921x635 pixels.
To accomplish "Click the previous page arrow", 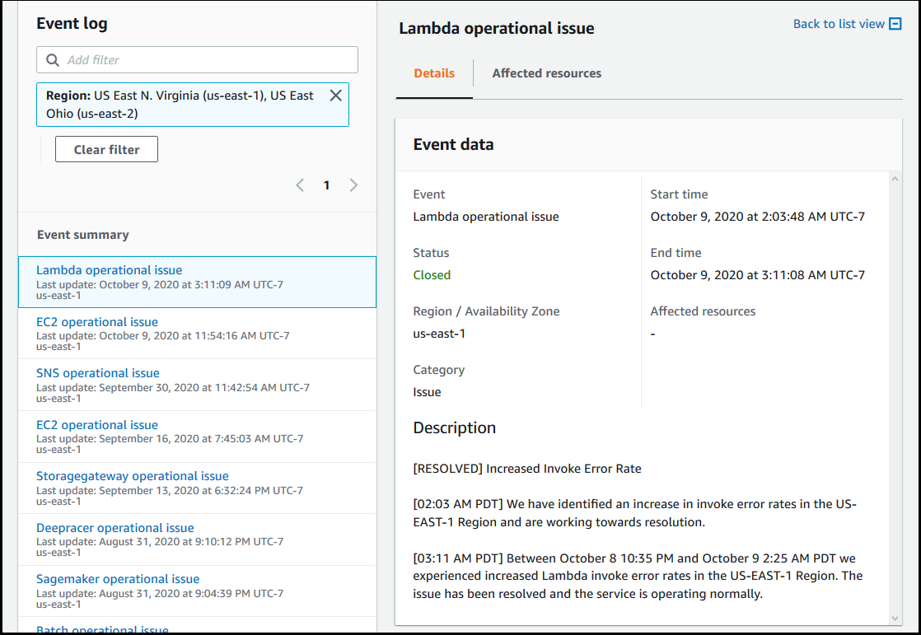I will [x=300, y=184].
